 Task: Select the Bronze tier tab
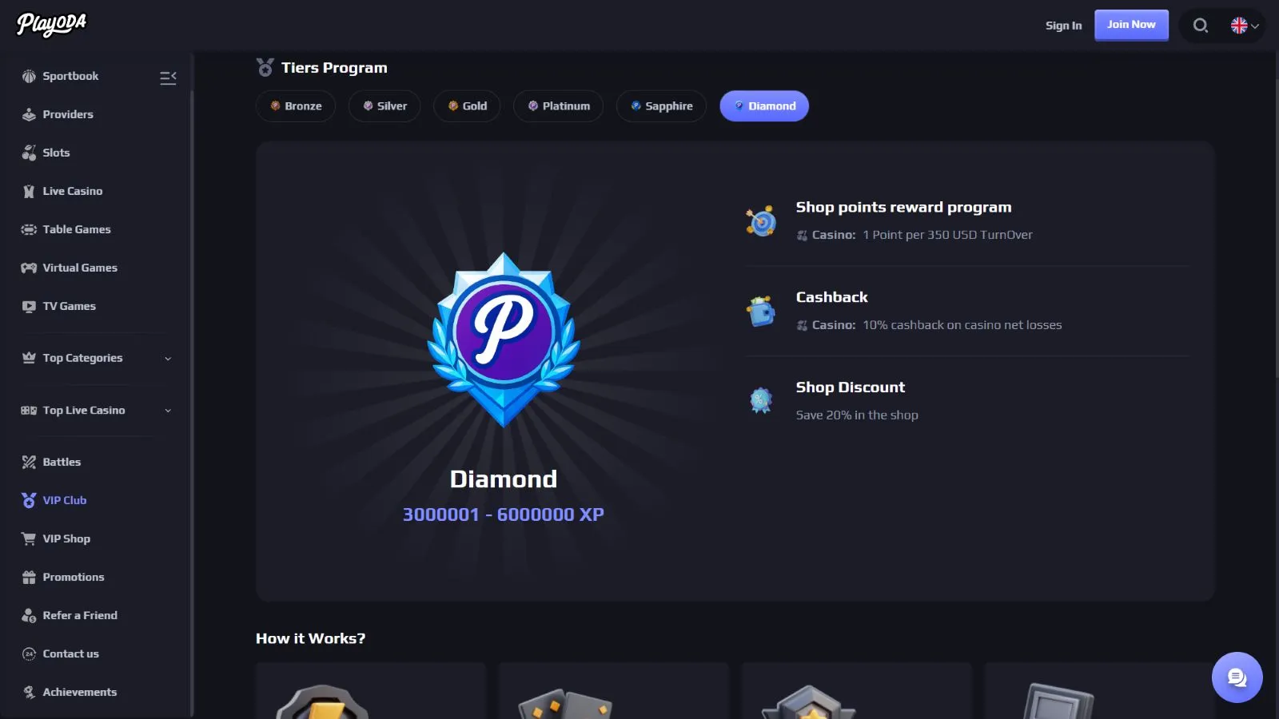pos(296,106)
